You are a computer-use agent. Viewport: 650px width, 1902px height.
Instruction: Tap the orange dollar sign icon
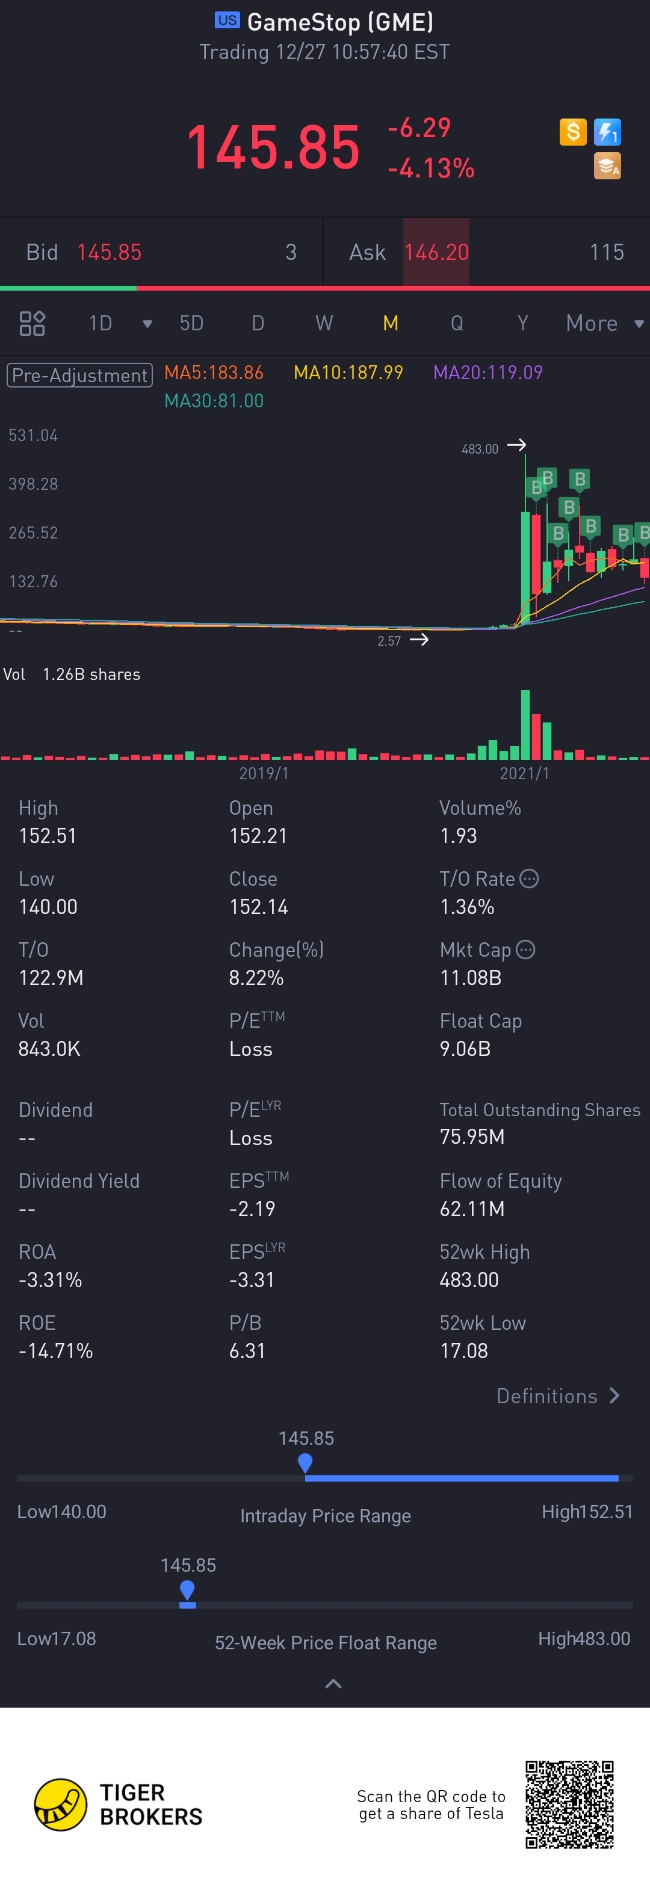[x=572, y=132]
